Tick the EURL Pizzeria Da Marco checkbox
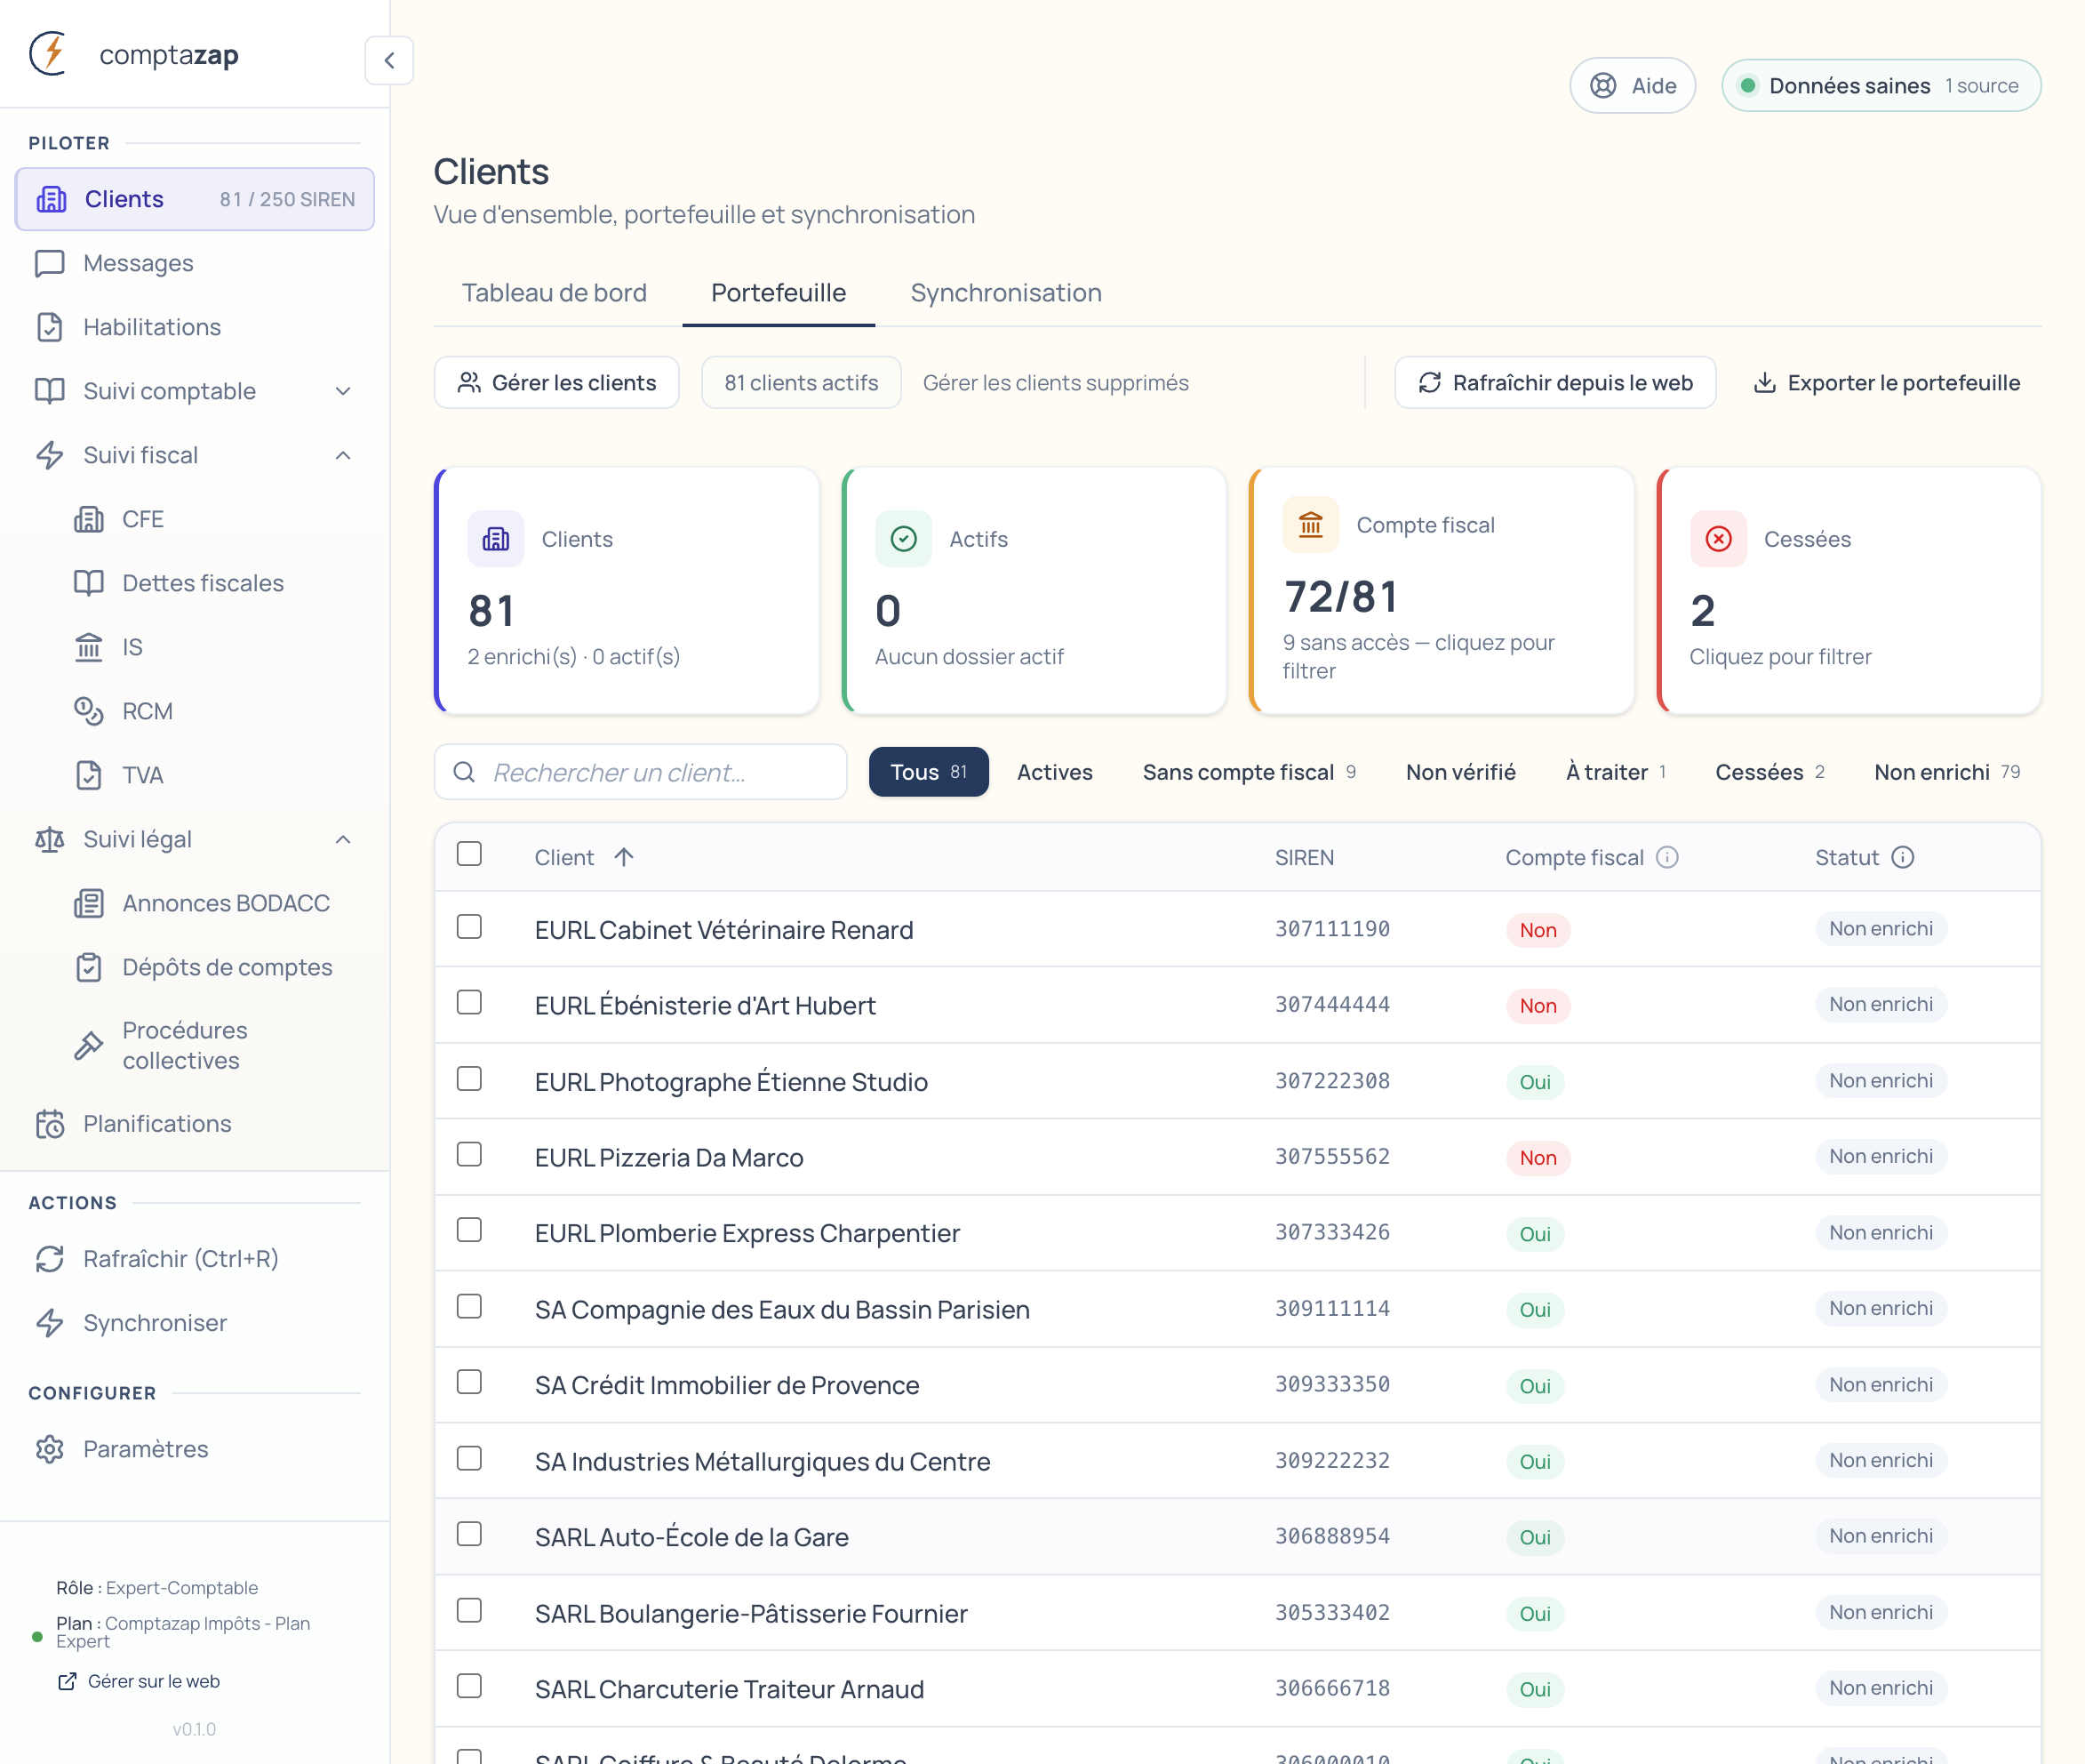The image size is (2085, 1764). tap(468, 1154)
